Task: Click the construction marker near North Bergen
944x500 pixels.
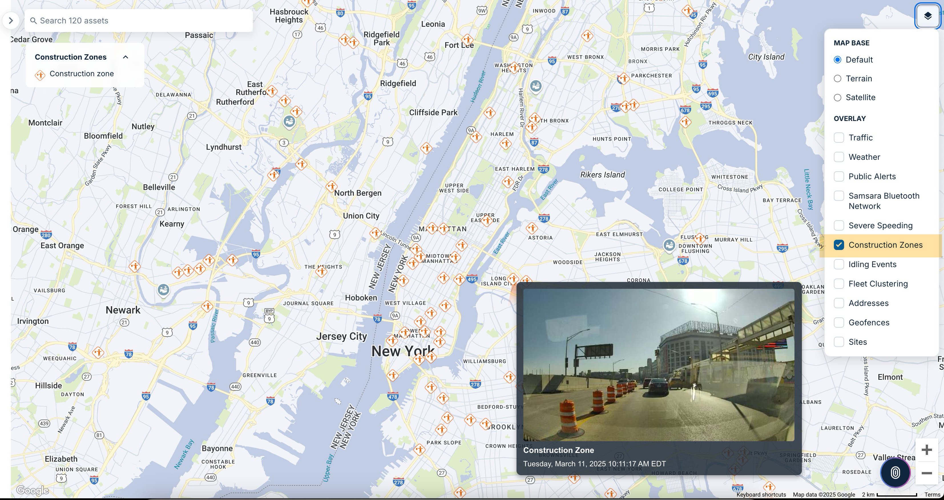Action: (x=331, y=186)
